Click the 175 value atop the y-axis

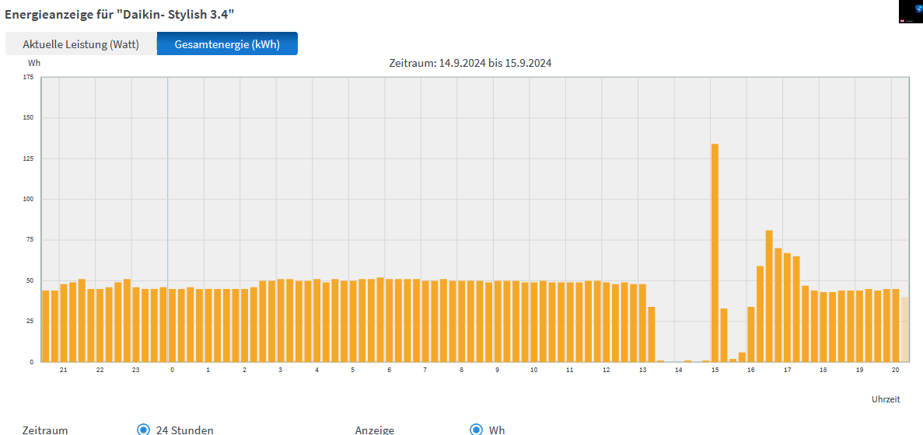[28, 77]
